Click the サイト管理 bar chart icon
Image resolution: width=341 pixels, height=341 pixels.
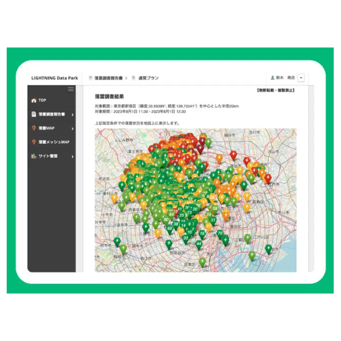pyautogui.click(x=33, y=156)
